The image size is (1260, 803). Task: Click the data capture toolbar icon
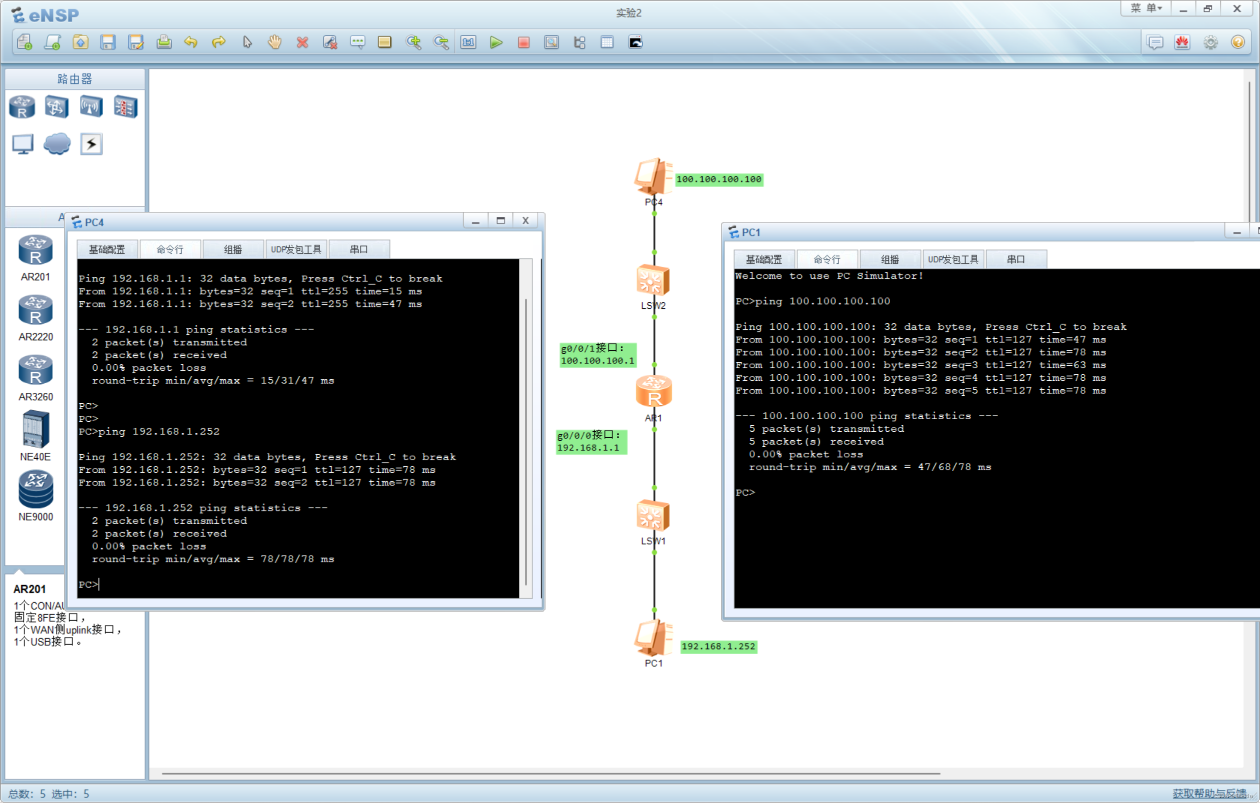pos(551,42)
